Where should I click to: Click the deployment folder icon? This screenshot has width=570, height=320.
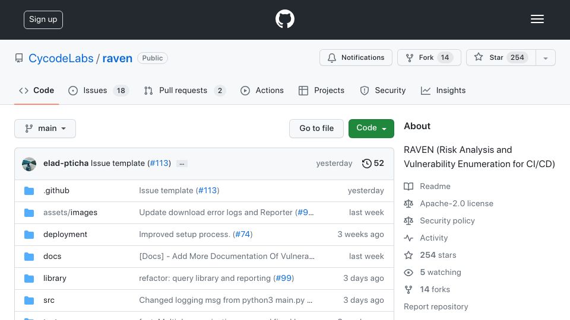29,235
